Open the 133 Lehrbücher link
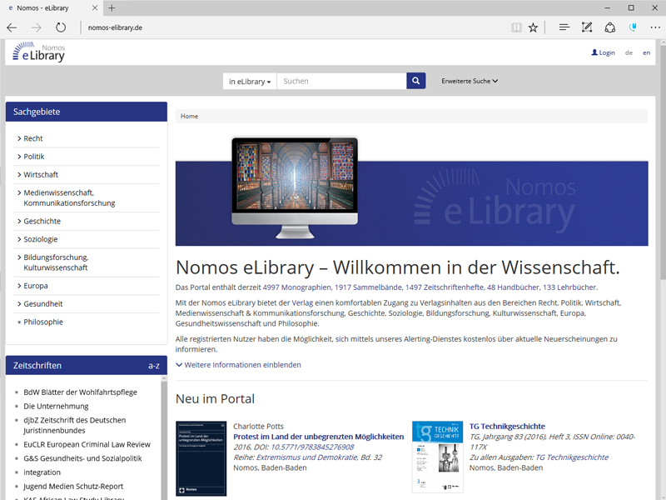This screenshot has width=666, height=500. (x=569, y=287)
